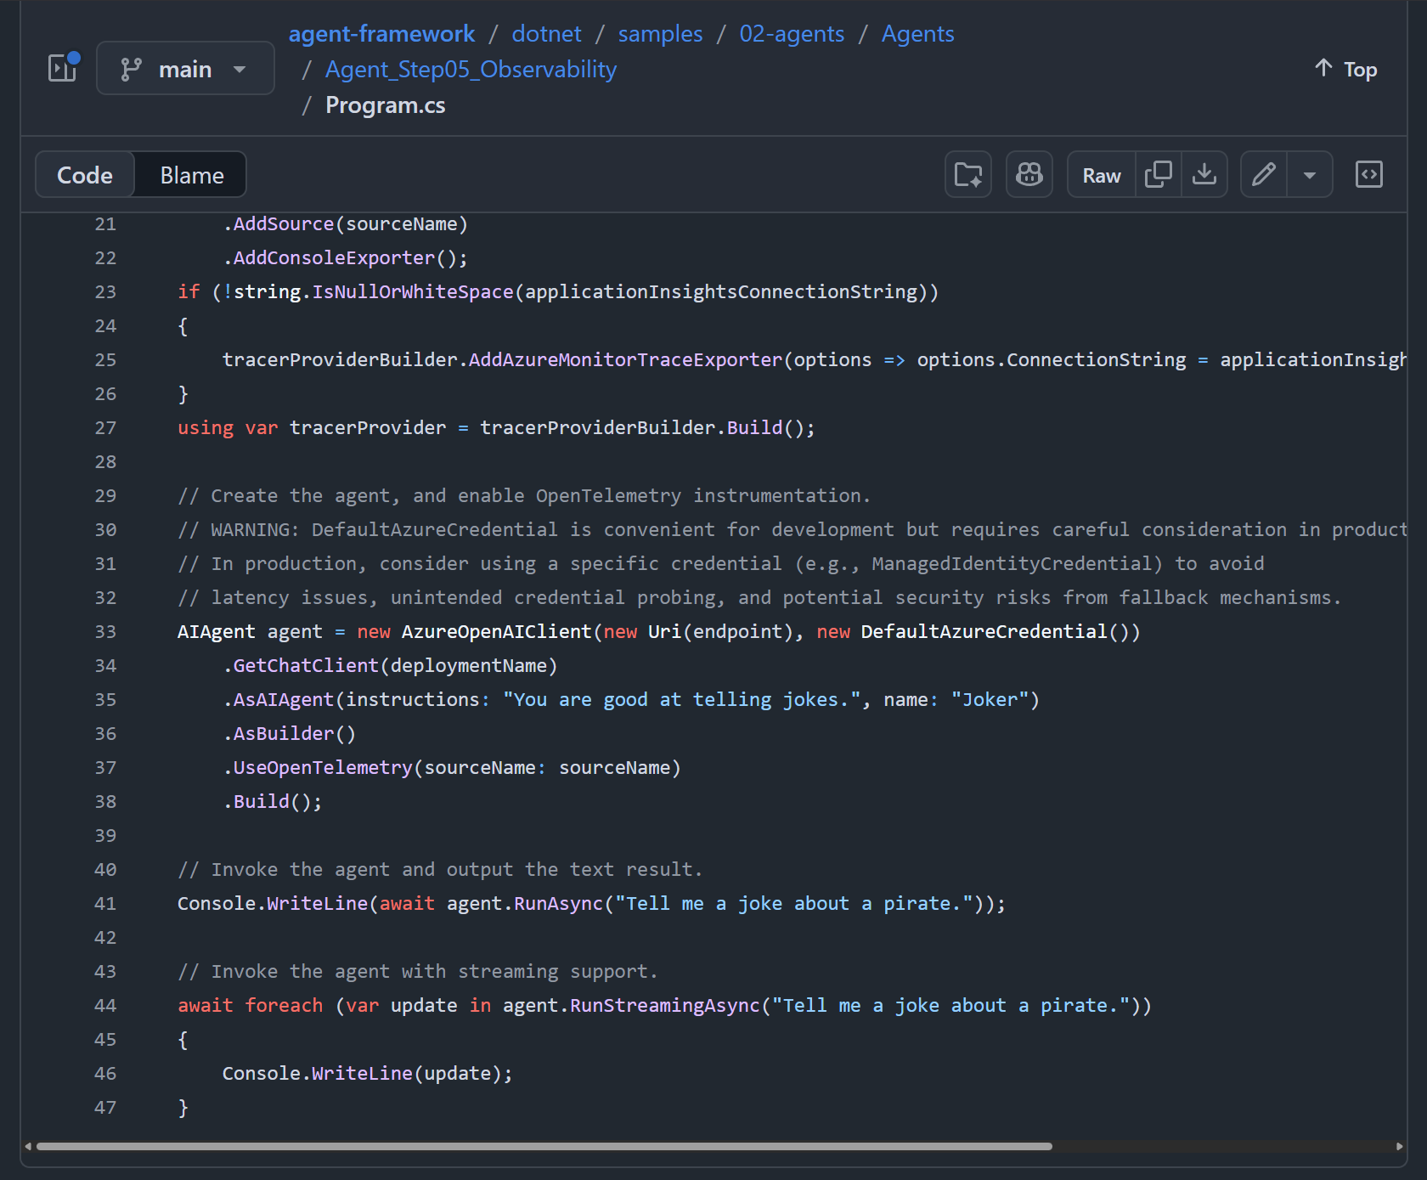
Task: Open the agent-framework repository breadcrumb
Action: (381, 34)
